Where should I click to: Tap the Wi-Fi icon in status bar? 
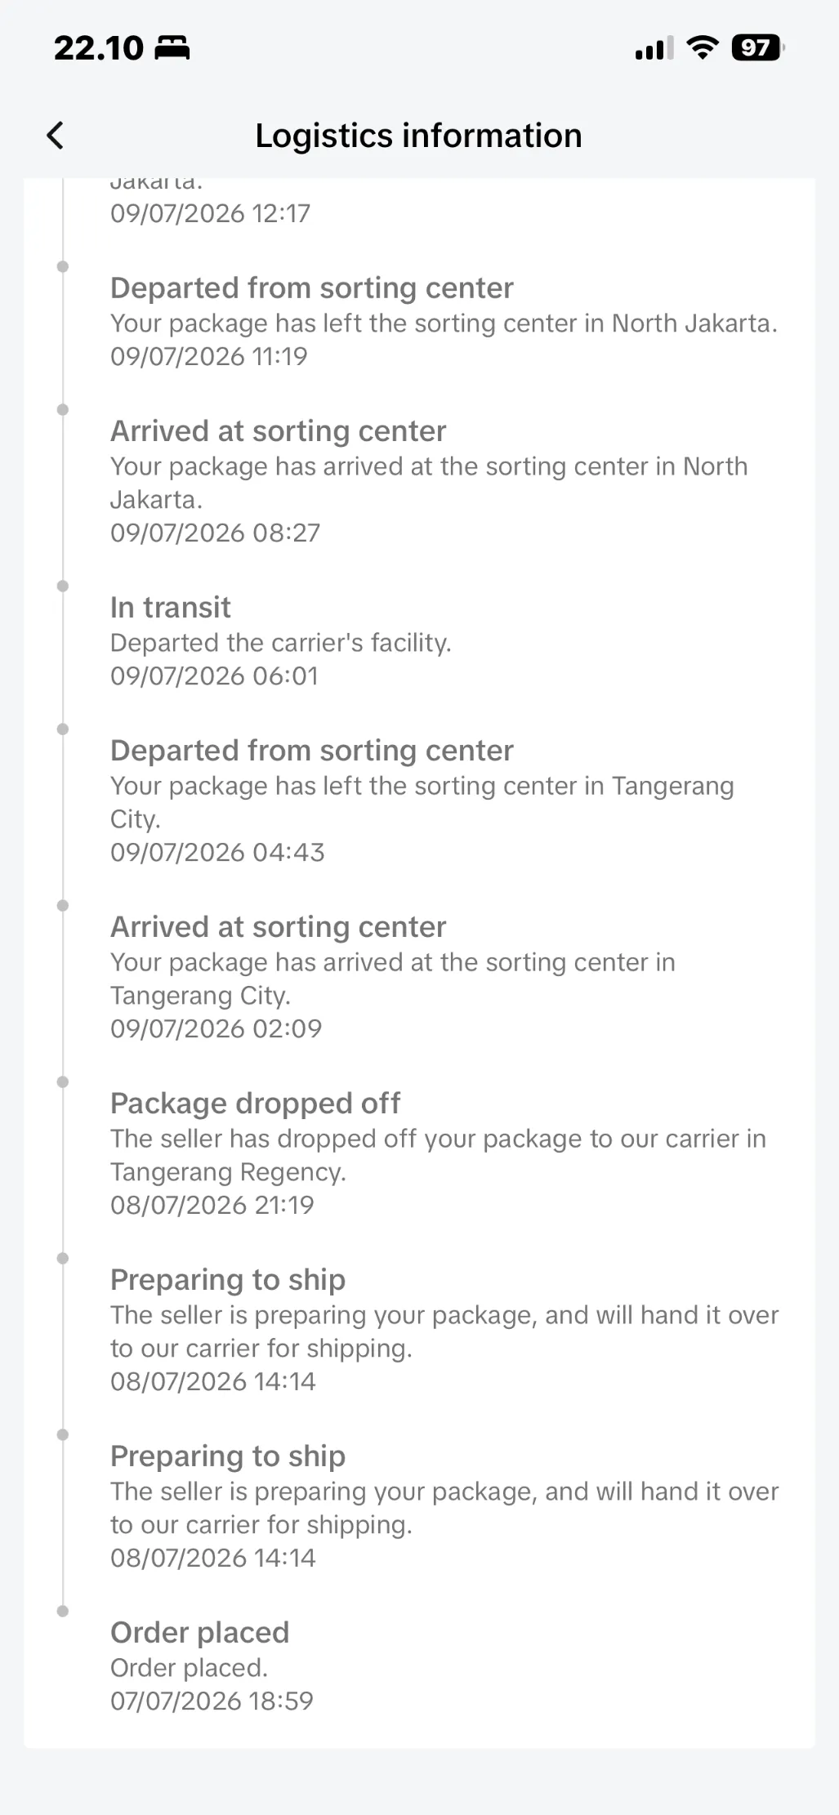pos(703,48)
